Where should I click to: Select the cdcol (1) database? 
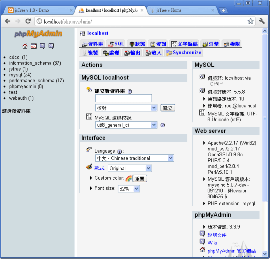click(x=18, y=57)
